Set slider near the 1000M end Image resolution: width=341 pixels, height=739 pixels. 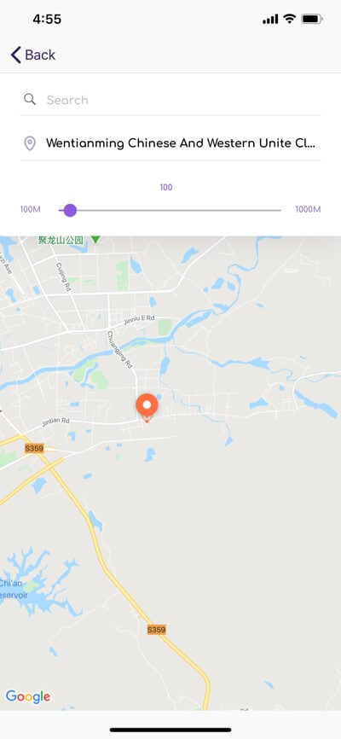point(278,210)
